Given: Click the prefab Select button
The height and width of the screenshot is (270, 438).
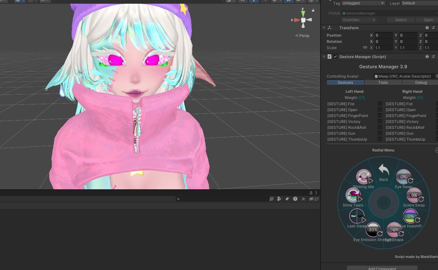Looking at the screenshot, I should point(401,20).
